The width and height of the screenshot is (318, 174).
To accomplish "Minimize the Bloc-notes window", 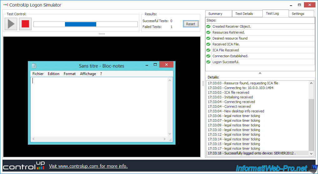I will tap(147, 65).
